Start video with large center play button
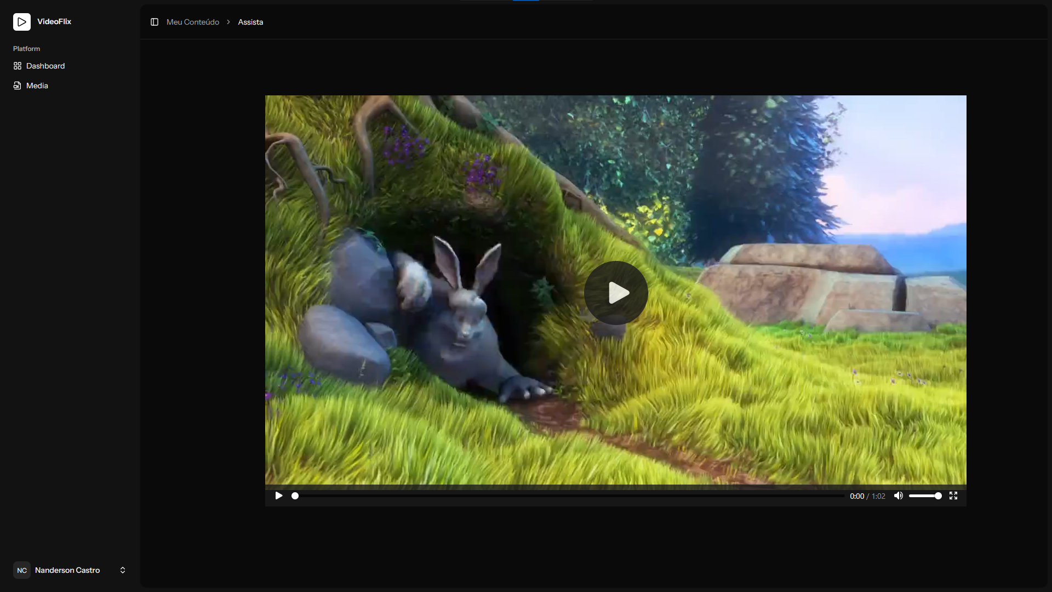This screenshot has height=592, width=1052. tap(616, 293)
